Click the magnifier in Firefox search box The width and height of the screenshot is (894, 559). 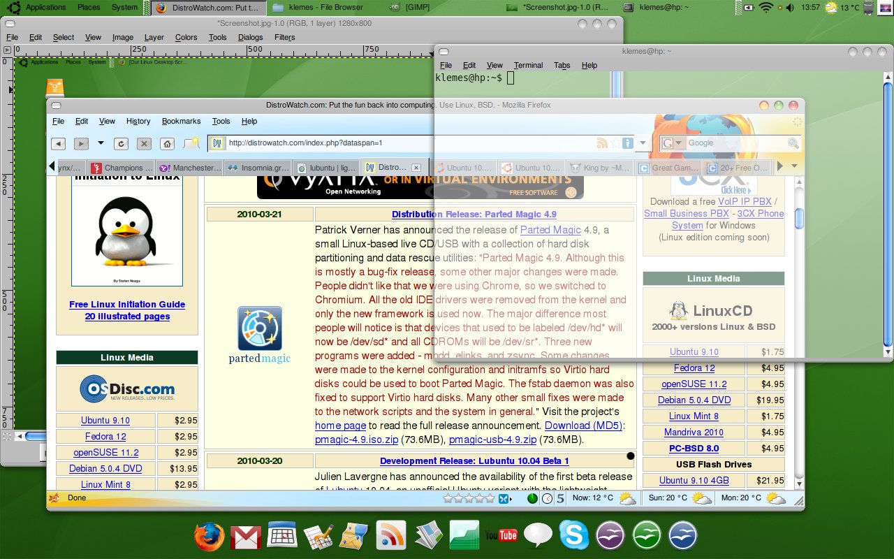coord(793,143)
